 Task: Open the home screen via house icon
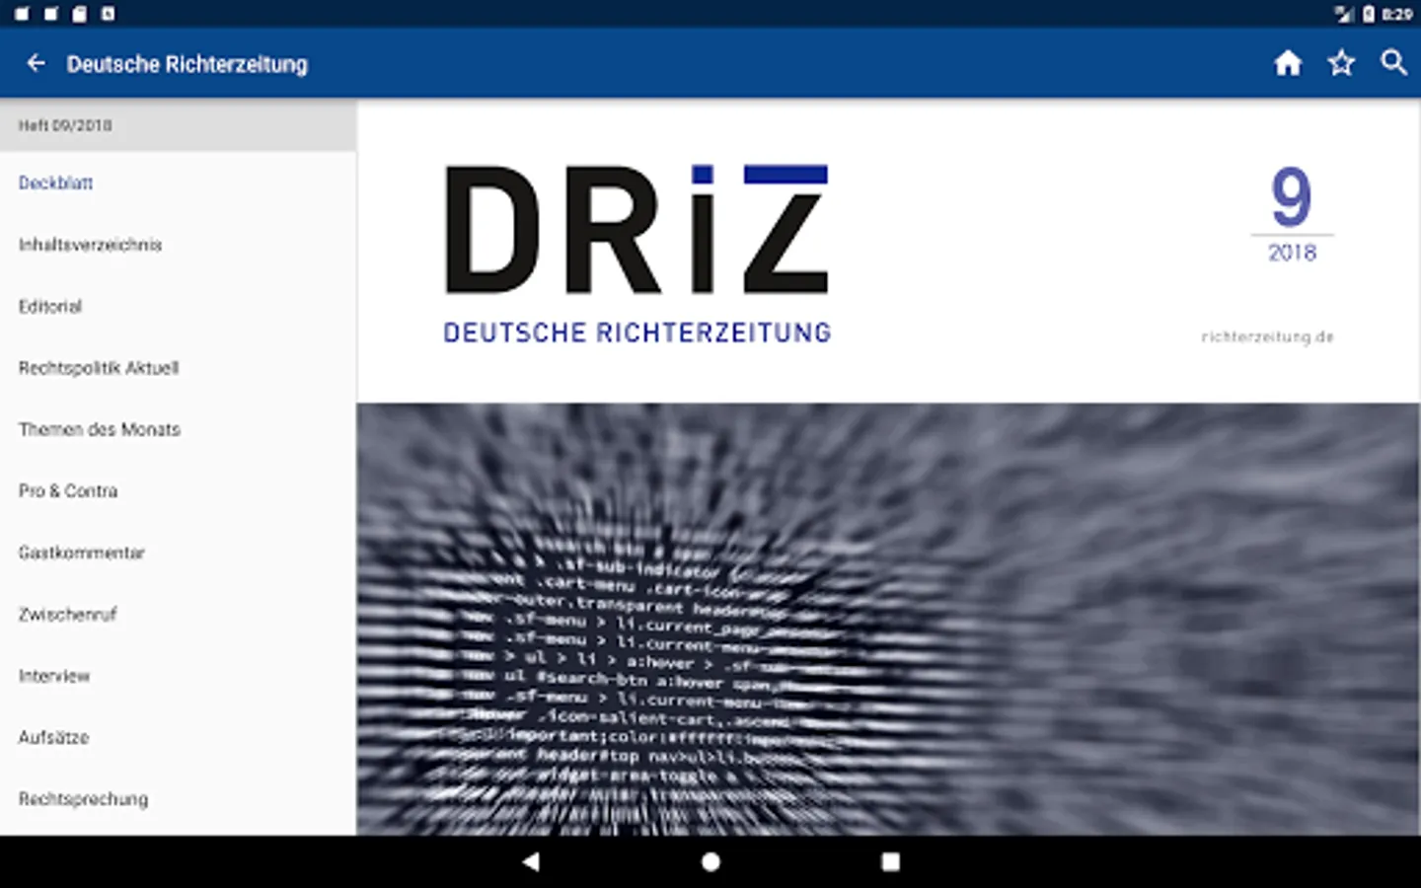pyautogui.click(x=1288, y=63)
